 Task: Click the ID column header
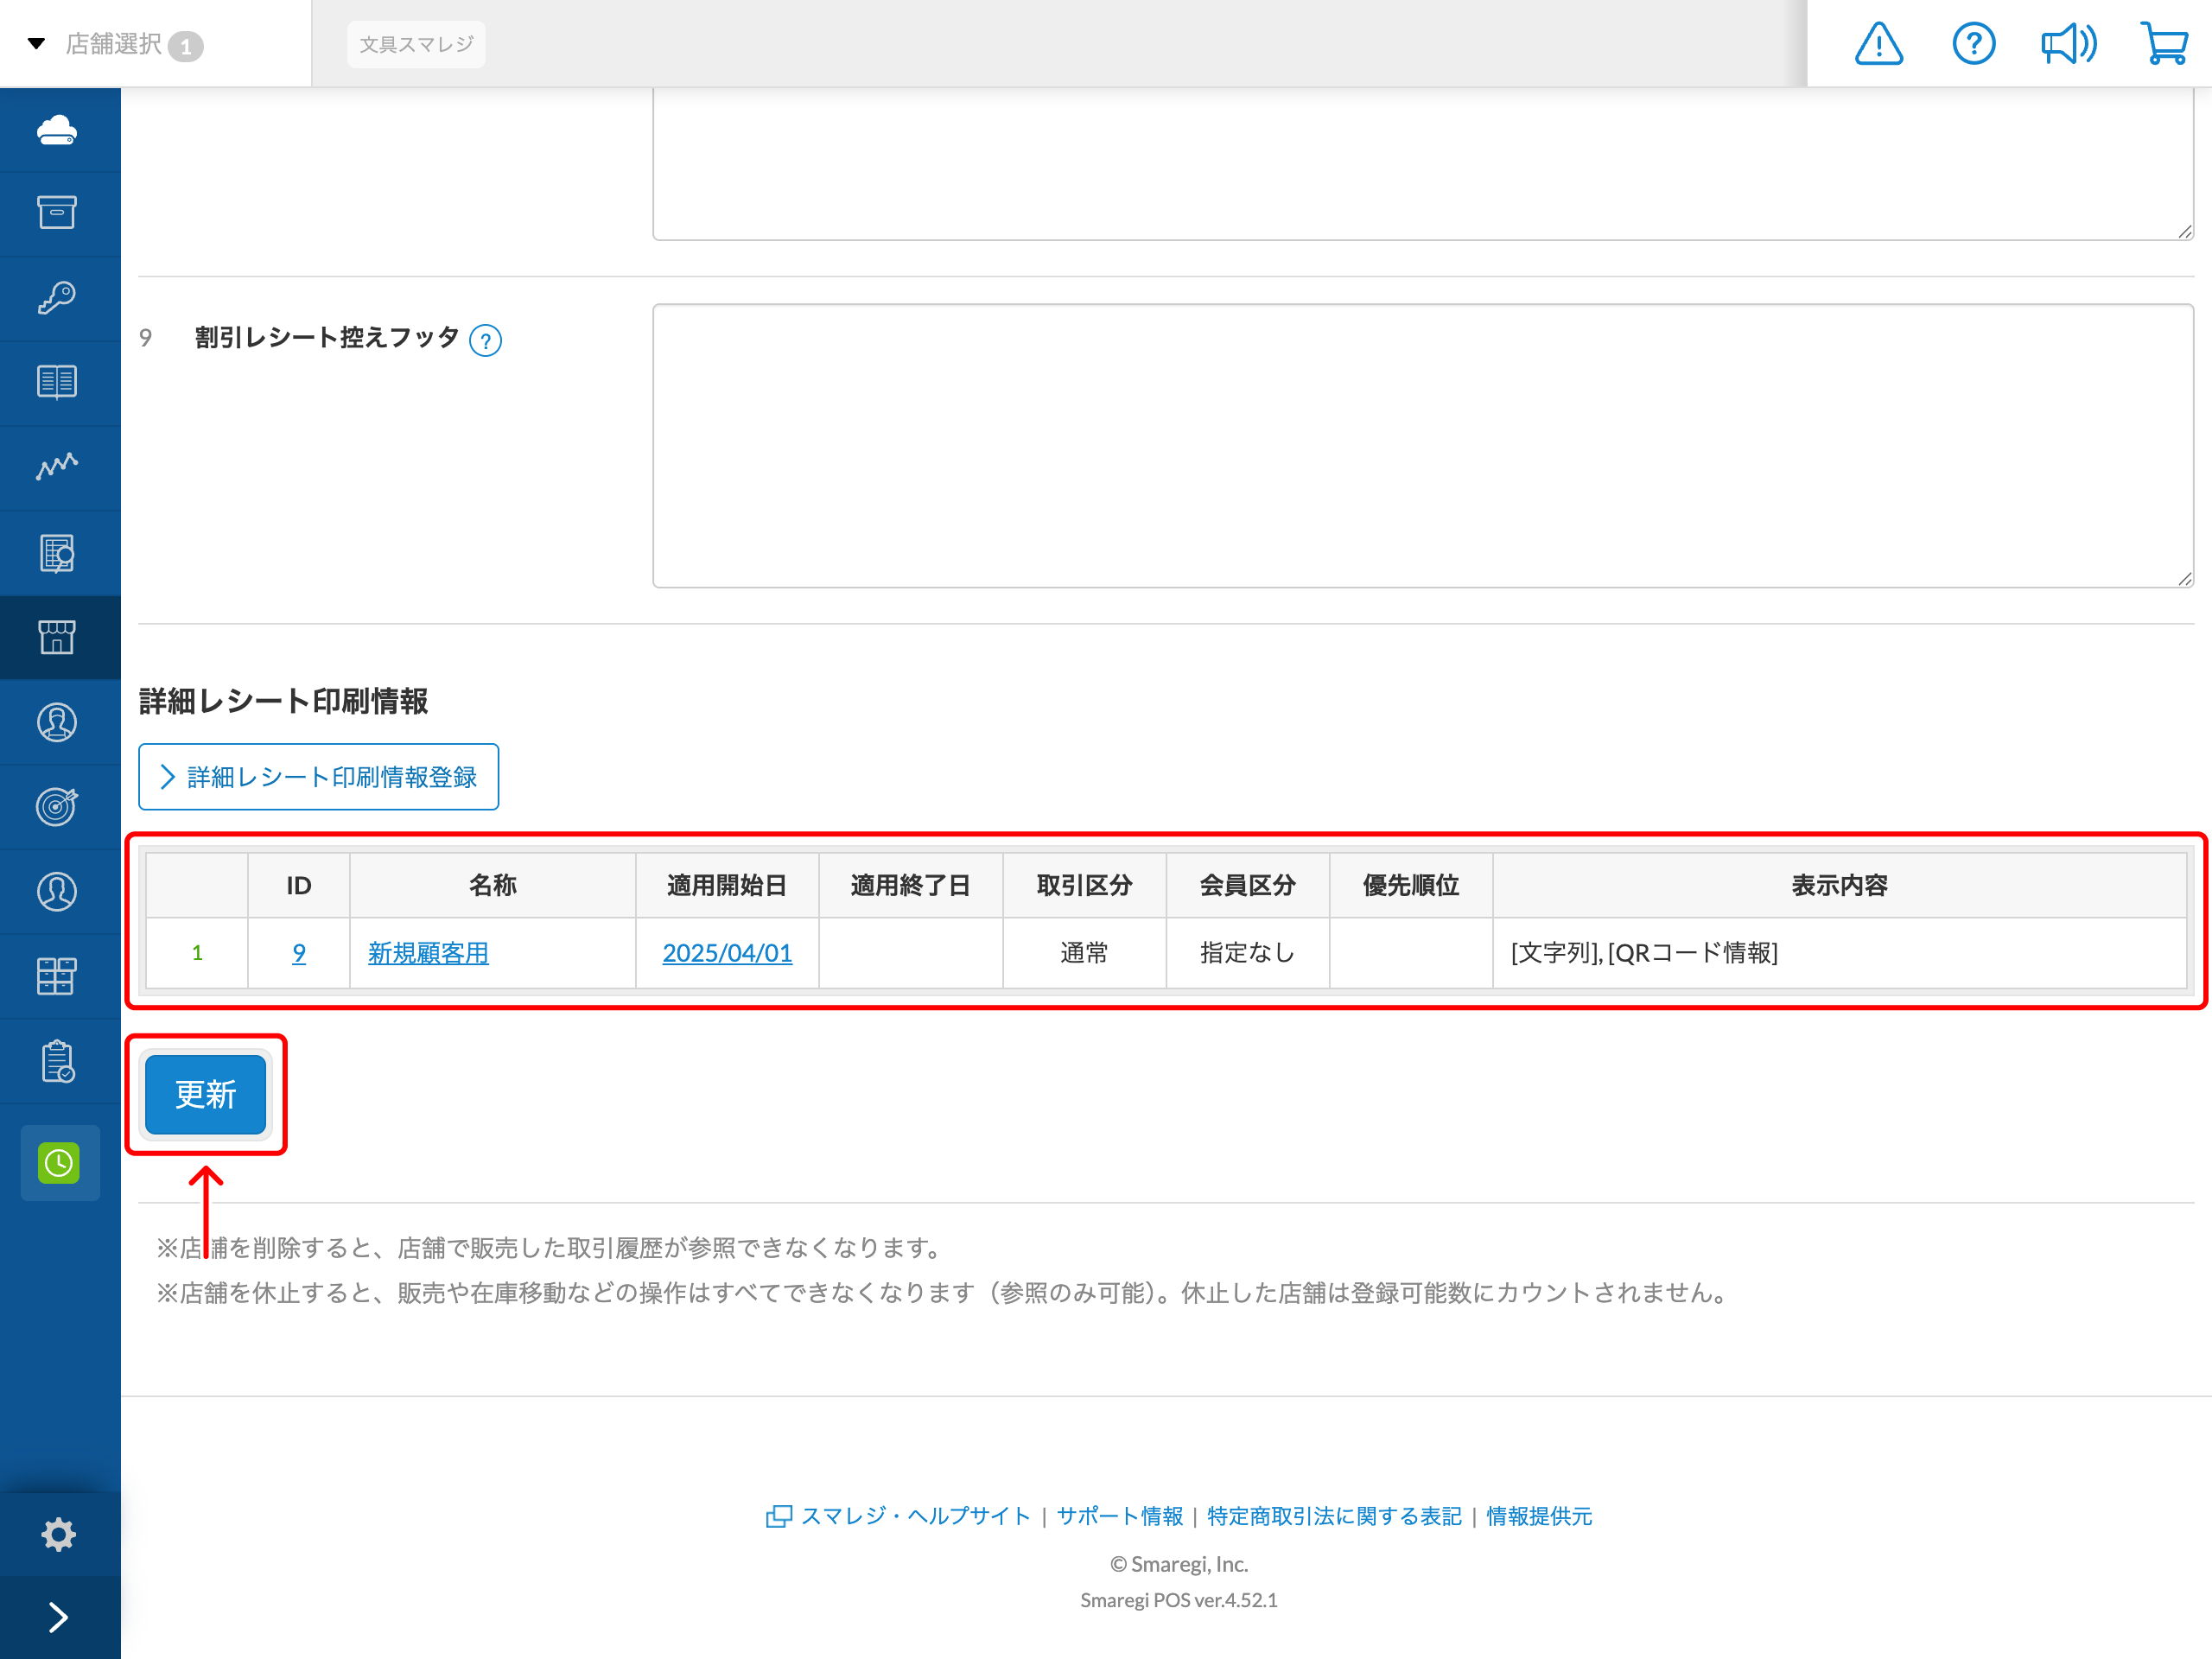coord(299,885)
